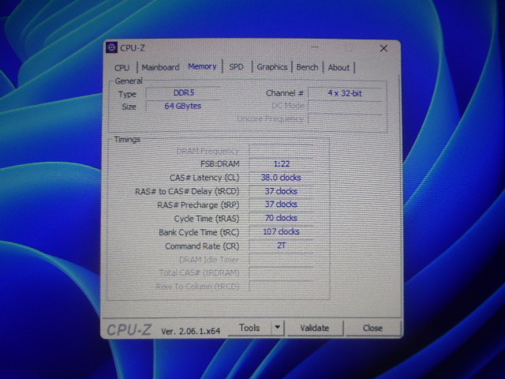This screenshot has height=379, width=505.
Task: Click the empty DRAM Frequency field
Action: click(282, 151)
